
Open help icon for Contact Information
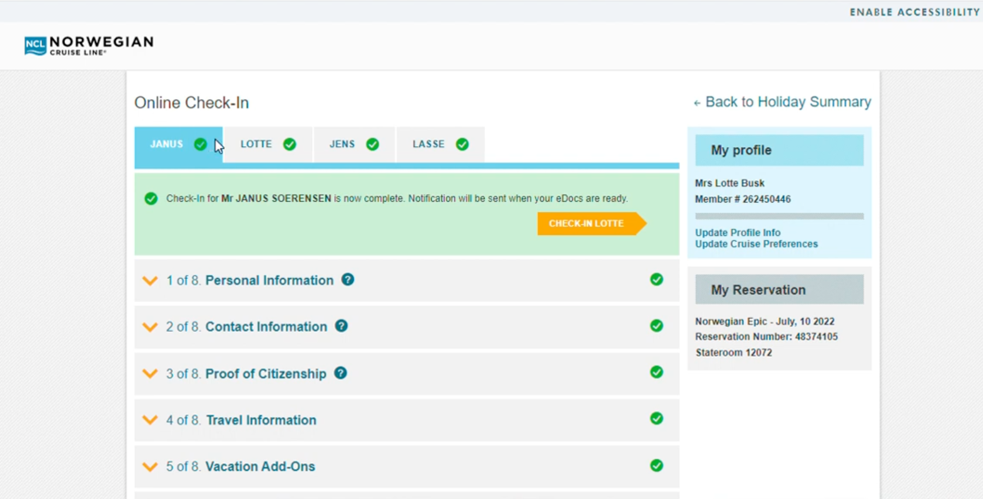click(x=341, y=326)
